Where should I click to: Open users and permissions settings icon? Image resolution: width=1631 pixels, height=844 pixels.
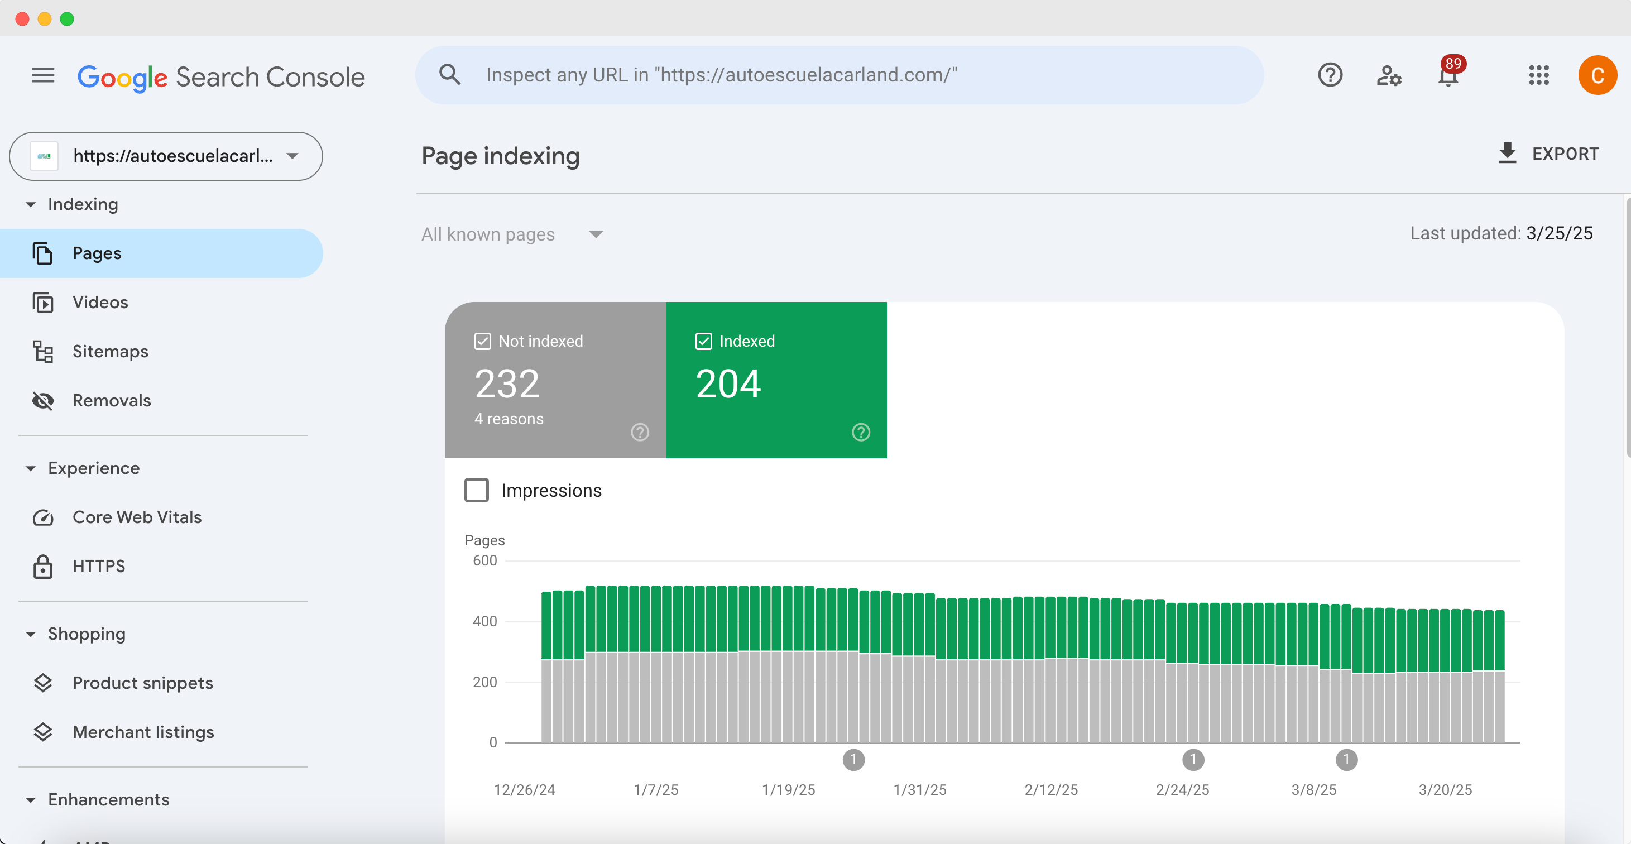[x=1389, y=76]
